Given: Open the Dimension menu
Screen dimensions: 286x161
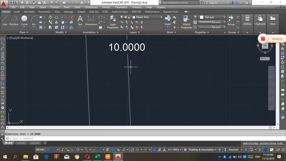Looking at the screenshot, I should click(91, 7).
